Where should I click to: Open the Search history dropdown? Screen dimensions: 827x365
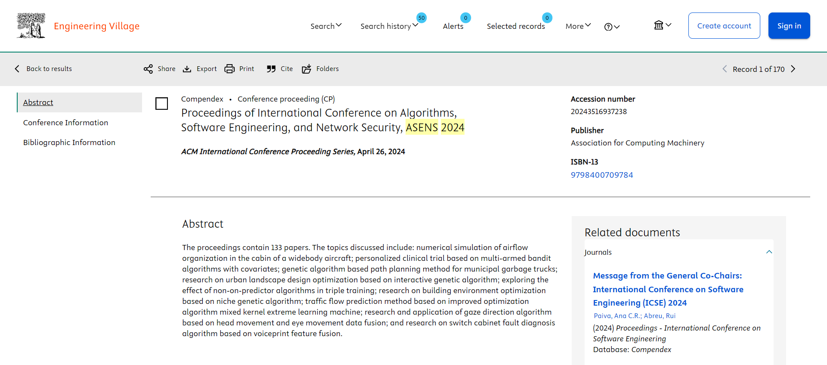(x=389, y=26)
